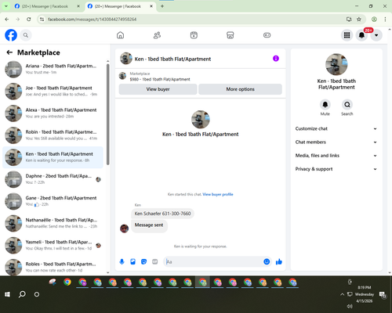Click the Message sent bubble
Image resolution: width=392 pixels, height=313 pixels.
(149, 225)
